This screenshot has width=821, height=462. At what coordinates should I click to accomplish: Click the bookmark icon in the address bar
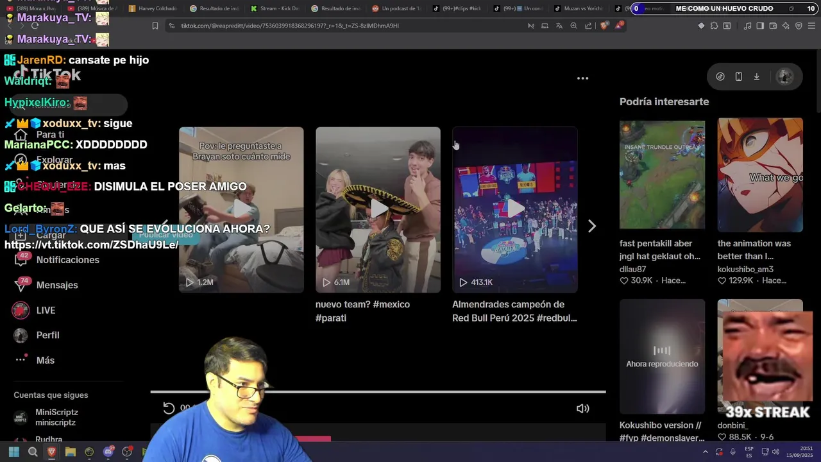click(155, 26)
